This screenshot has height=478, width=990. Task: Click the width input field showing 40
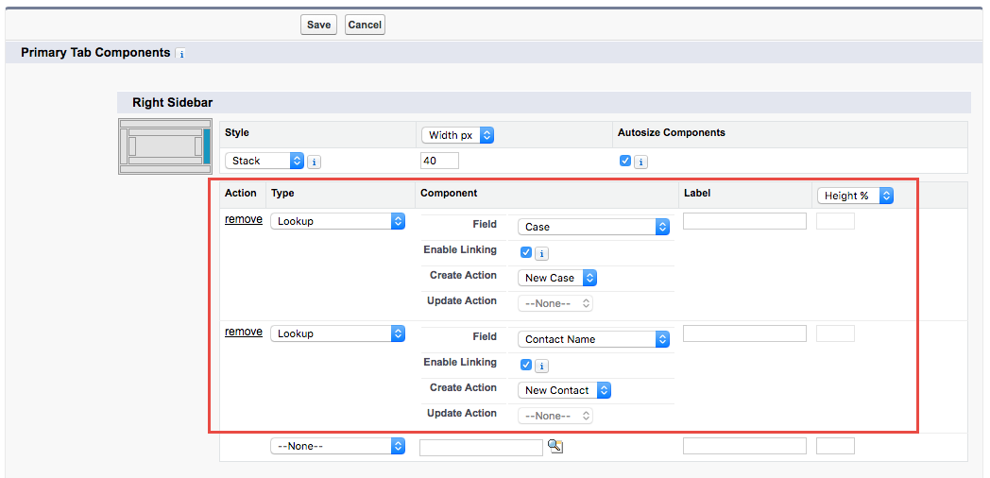click(439, 161)
